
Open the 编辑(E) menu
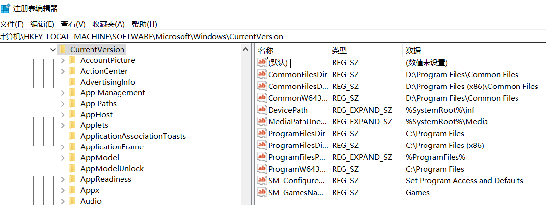pyautogui.click(x=42, y=24)
